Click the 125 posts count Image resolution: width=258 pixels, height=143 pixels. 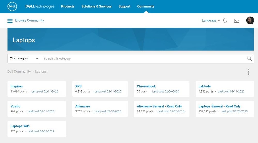17,131
